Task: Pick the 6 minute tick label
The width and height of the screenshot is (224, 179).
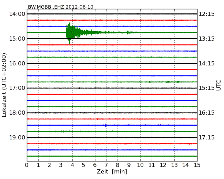Action: pos(95,165)
